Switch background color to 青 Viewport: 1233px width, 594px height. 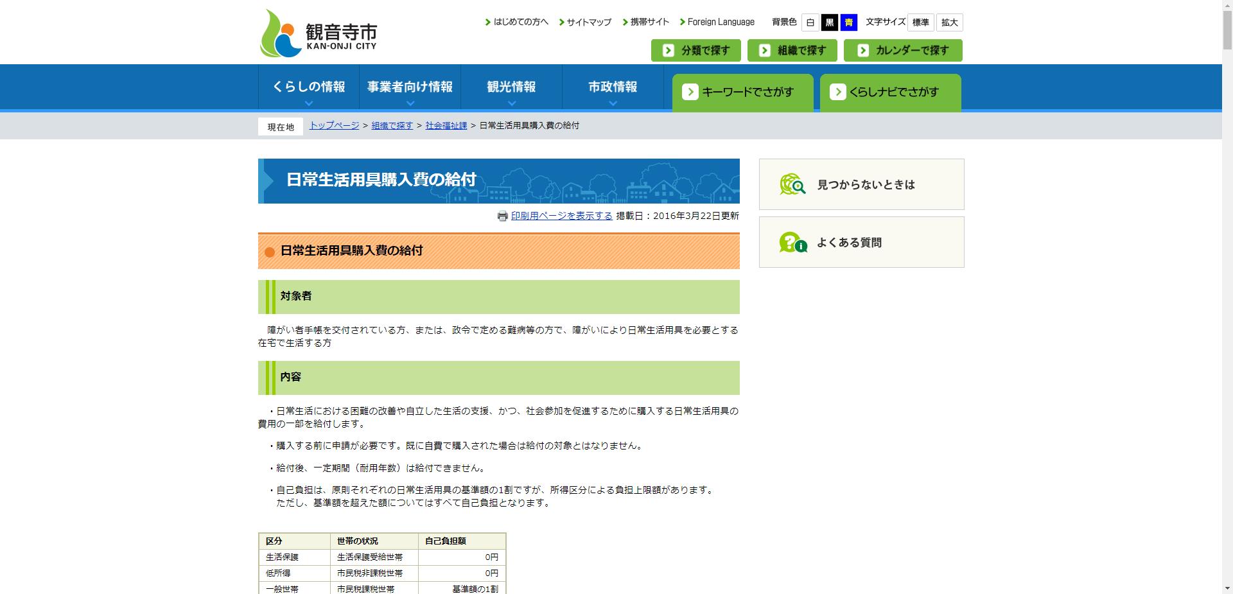point(849,22)
